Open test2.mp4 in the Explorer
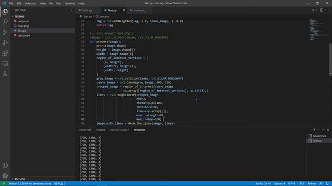Image resolution: width=332 pixels, height=186 pixels. point(24,36)
